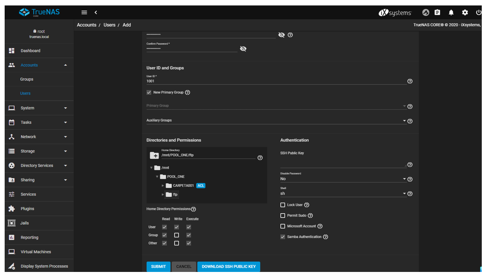Toggle the hamburger menu icon
Image resolution: width=486 pixels, height=277 pixels.
[84, 12]
